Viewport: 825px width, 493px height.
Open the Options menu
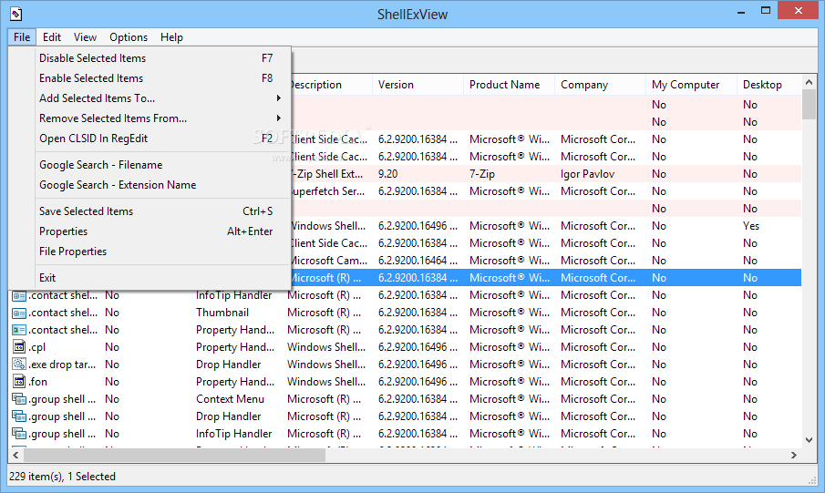coord(129,37)
